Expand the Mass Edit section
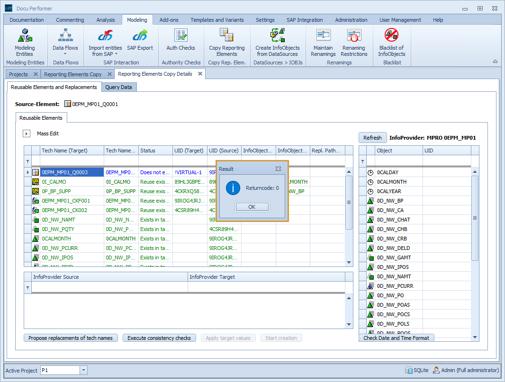Image resolution: width=505 pixels, height=382 pixels. pos(27,134)
